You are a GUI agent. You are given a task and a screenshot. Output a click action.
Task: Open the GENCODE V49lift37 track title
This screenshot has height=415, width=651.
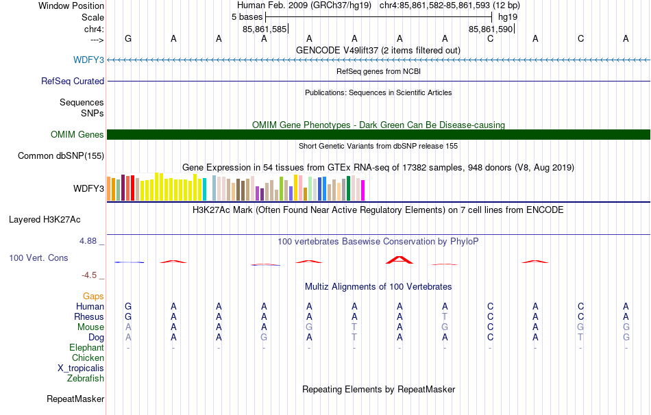pyautogui.click(x=378, y=50)
